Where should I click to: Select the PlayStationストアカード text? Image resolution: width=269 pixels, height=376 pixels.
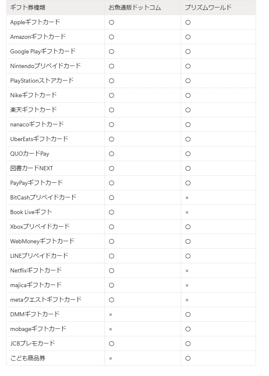(42, 81)
